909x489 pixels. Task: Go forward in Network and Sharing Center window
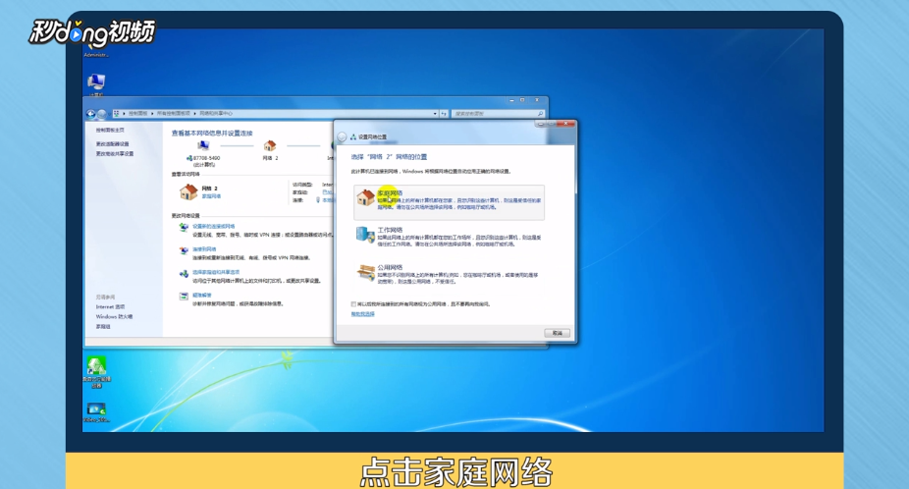pos(101,114)
